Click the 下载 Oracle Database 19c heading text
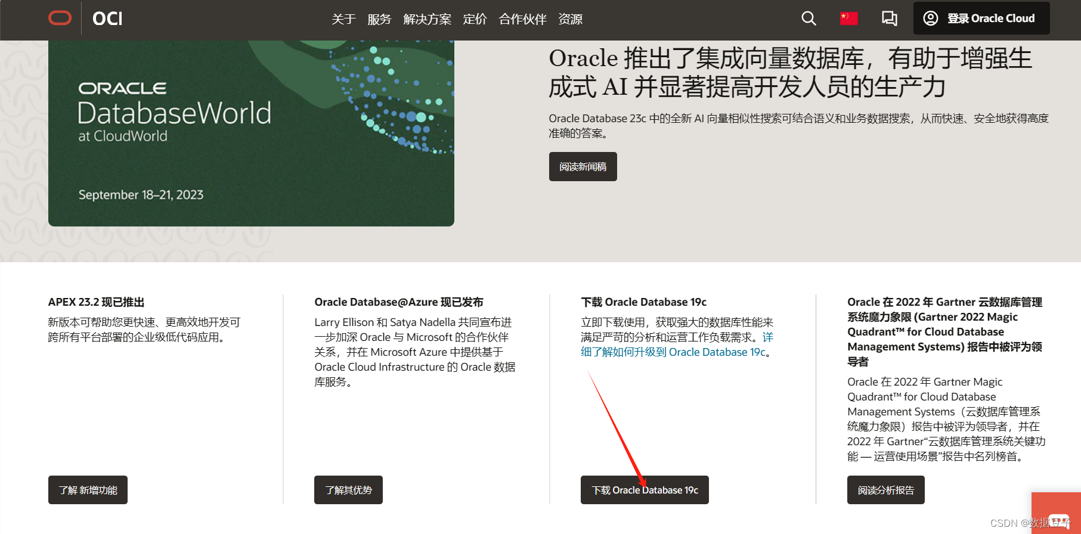The height and width of the screenshot is (534, 1081). 643,302
